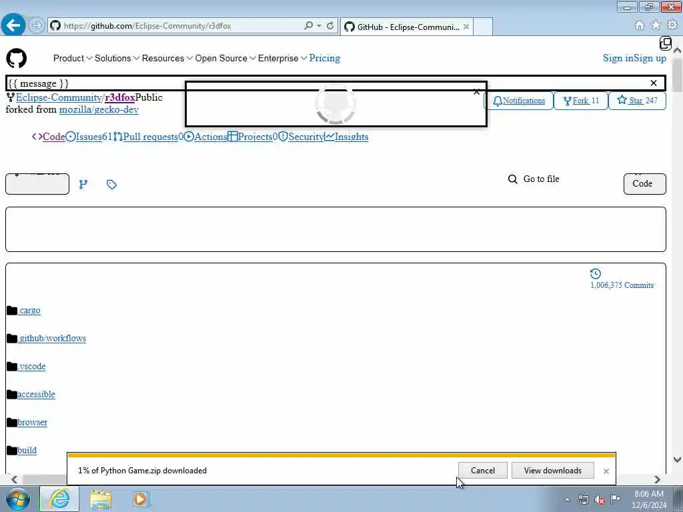Click the Notifications button
The height and width of the screenshot is (512, 683).
(519, 101)
